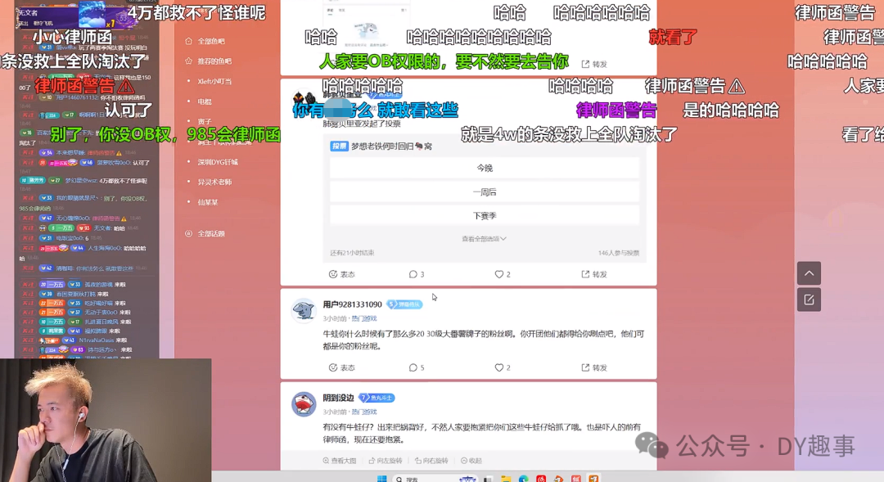Collapse the image with 收起
Image resolution: width=884 pixels, height=482 pixels.
(471, 461)
